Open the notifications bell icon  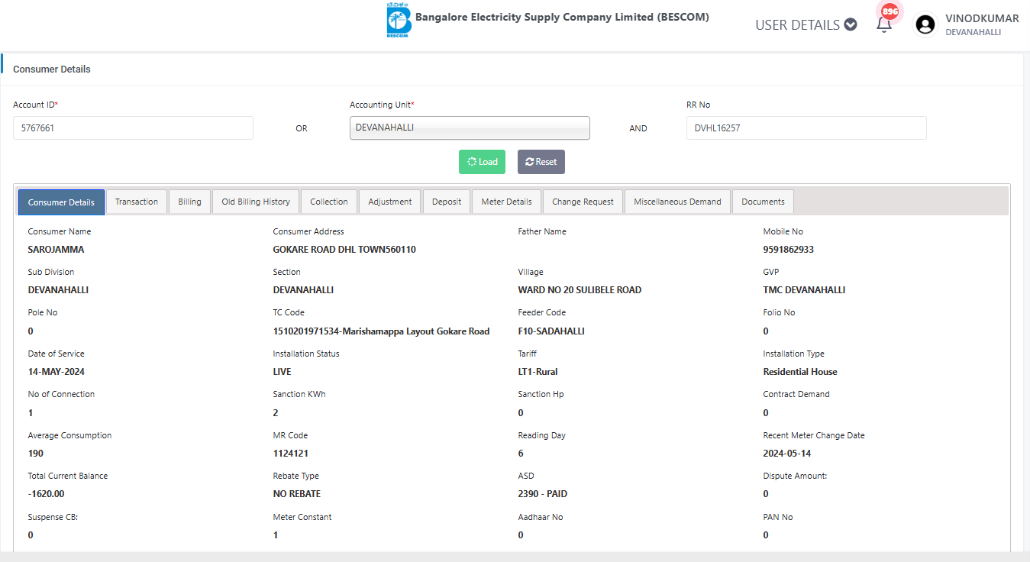coord(884,25)
